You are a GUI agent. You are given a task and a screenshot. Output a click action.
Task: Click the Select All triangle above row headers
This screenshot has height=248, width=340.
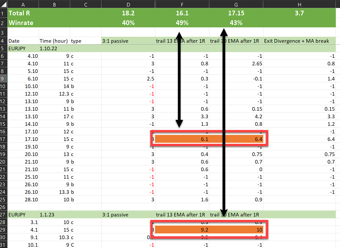pos(3,4)
